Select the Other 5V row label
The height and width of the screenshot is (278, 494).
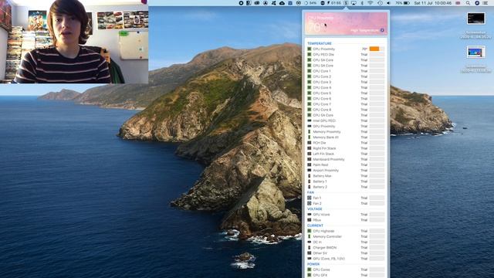tap(320, 253)
